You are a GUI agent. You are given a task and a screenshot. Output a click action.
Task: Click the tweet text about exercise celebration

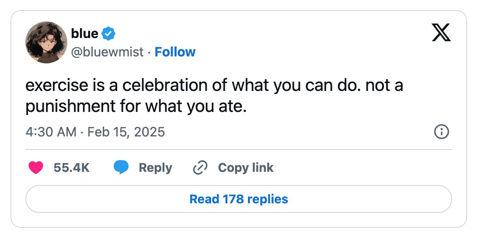coord(214,96)
